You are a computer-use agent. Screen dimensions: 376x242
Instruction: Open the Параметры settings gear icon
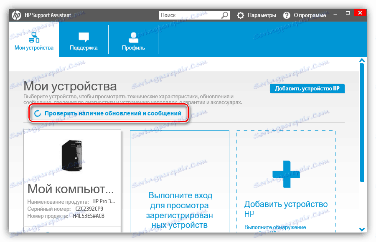pos(240,15)
